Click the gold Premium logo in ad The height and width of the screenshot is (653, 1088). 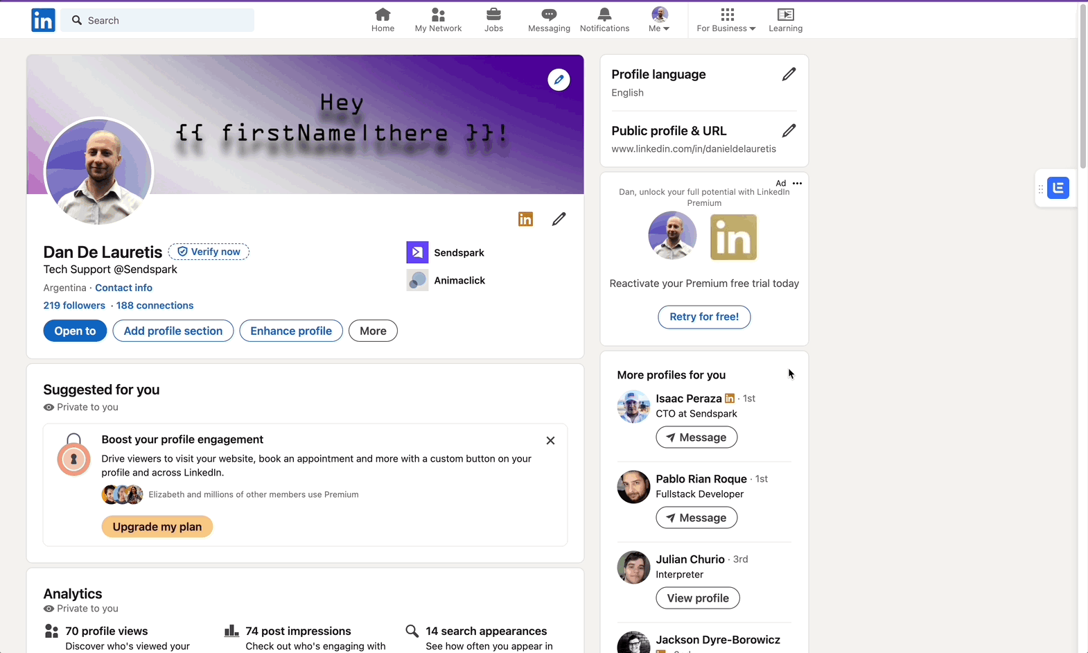coord(733,237)
